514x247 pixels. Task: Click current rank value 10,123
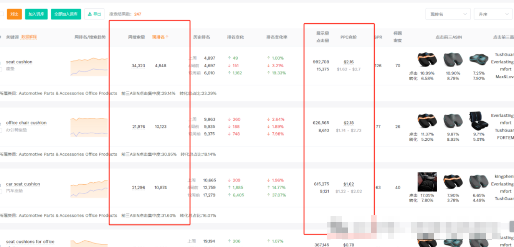pyautogui.click(x=160, y=127)
